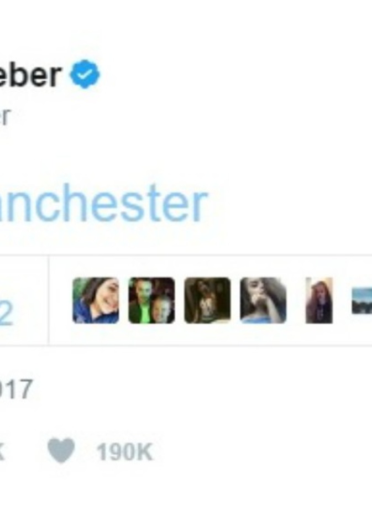
Task: Show the 190K likes count
Action: coord(124,452)
